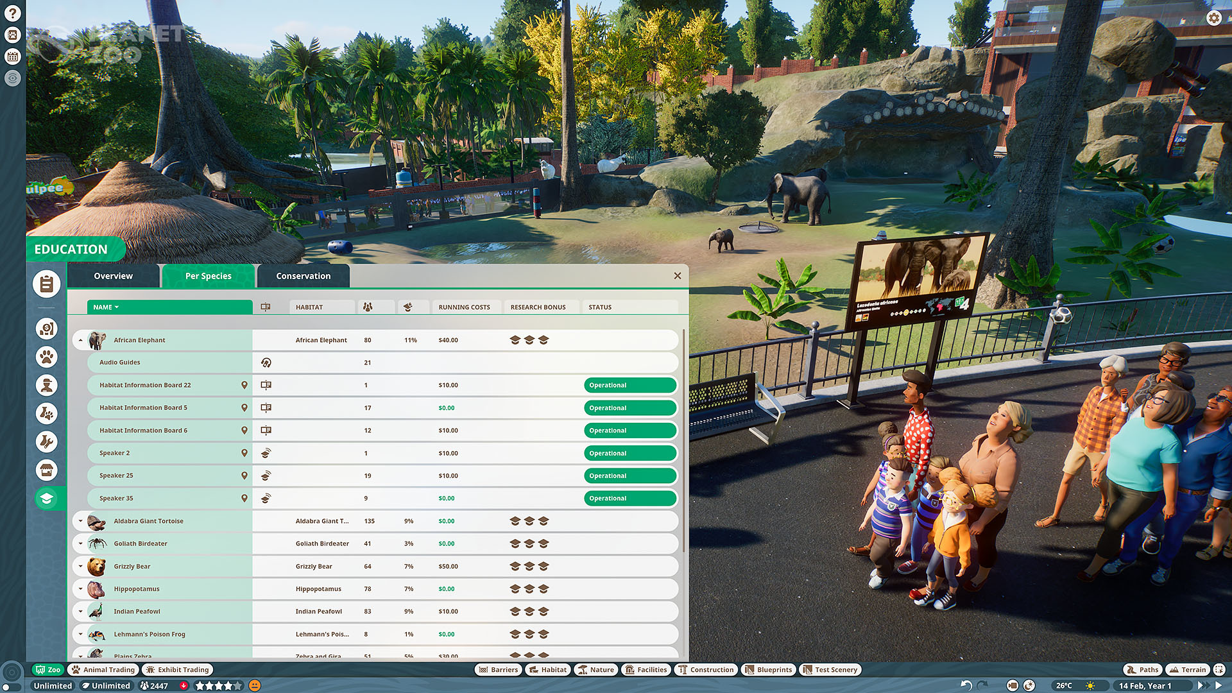
Task: Toggle the day/night cycle button
Action: click(x=1029, y=685)
